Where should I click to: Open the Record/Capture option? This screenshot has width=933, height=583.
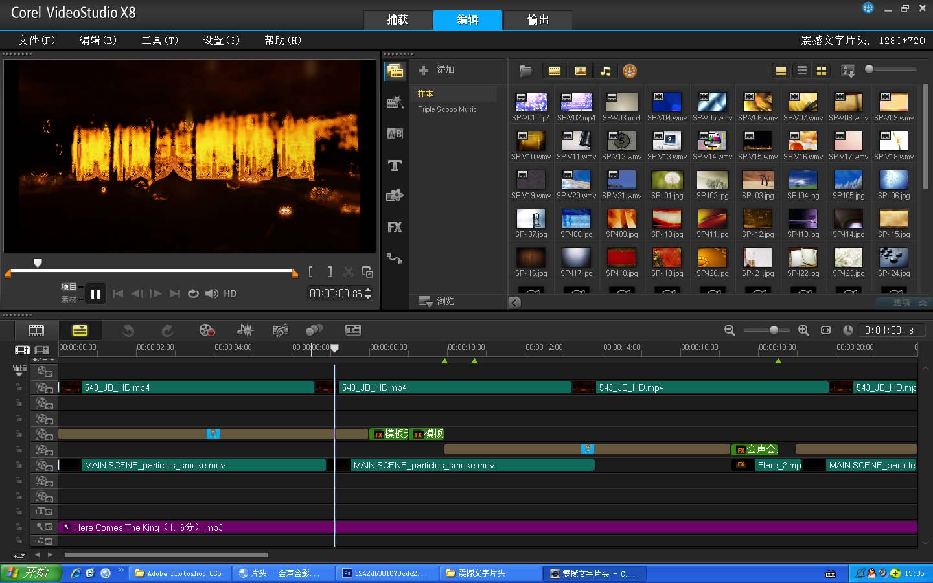207,330
